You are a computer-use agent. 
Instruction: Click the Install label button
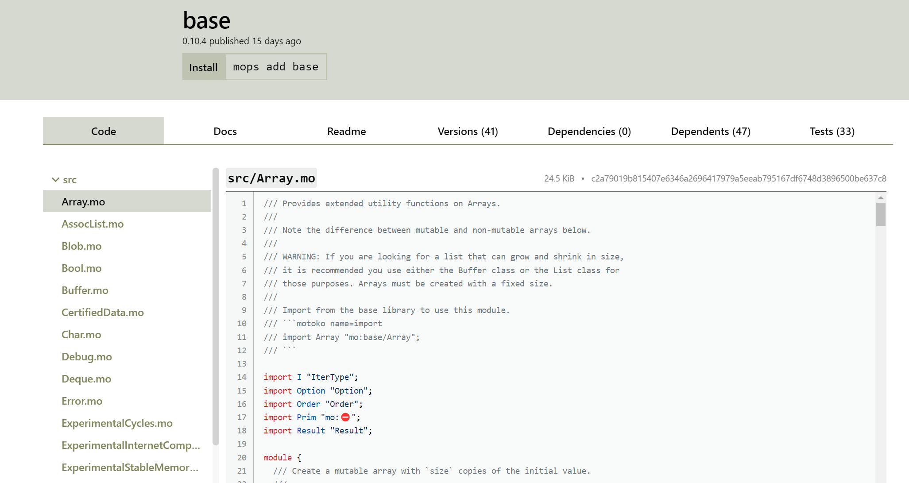204,67
